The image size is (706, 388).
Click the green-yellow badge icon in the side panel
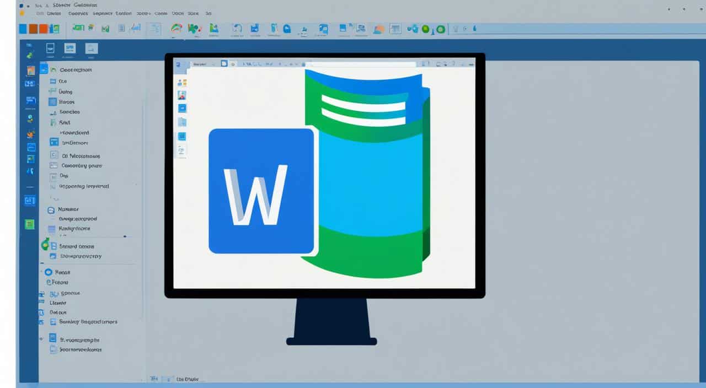45,245
